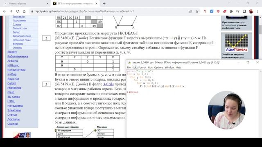262x147 pixels.
Task: Open the Робототехника sidebar link
Action: 18,56
